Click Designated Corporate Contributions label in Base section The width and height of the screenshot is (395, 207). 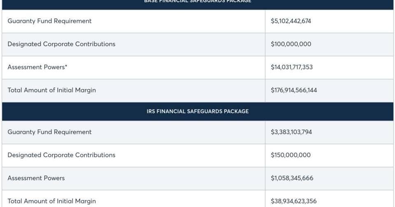click(x=61, y=44)
